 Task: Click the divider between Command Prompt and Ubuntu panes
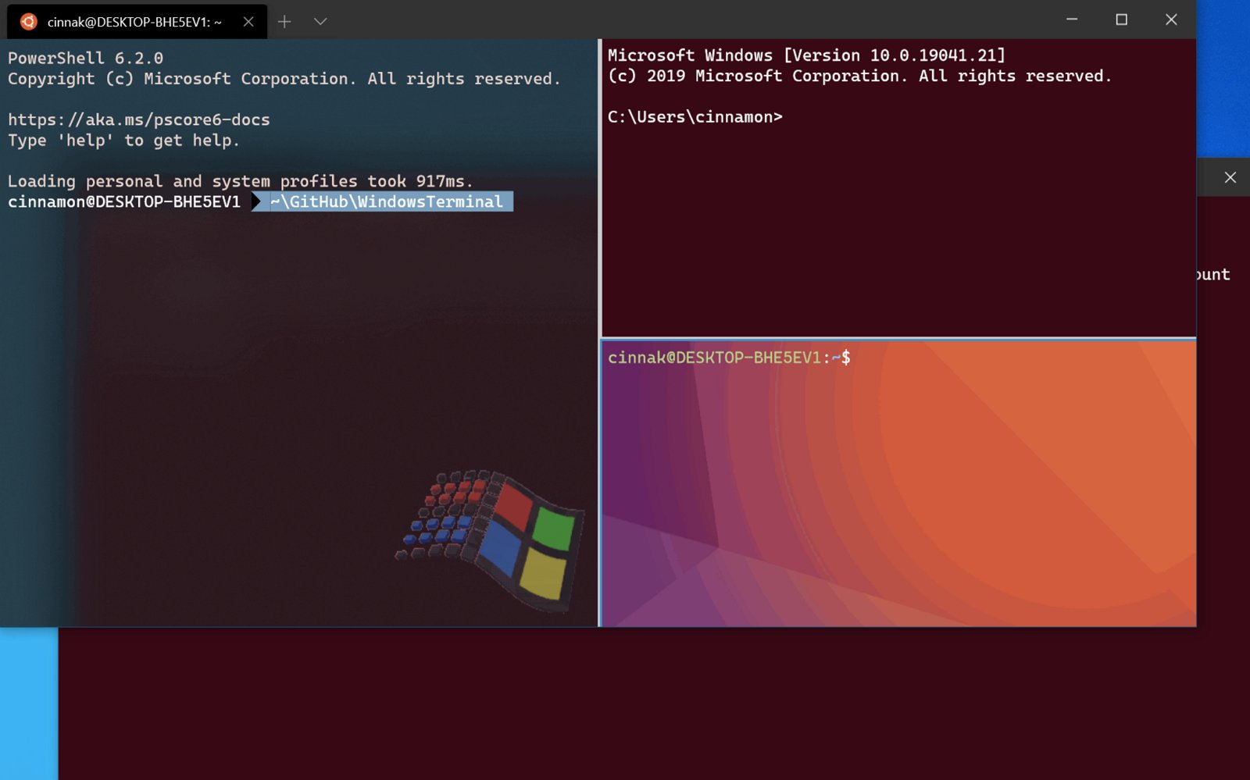click(898, 338)
